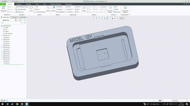Image resolution: width=190 pixels, height=106 pixels.
Task: Choose the Revolve tool
Action: click(59, 7)
